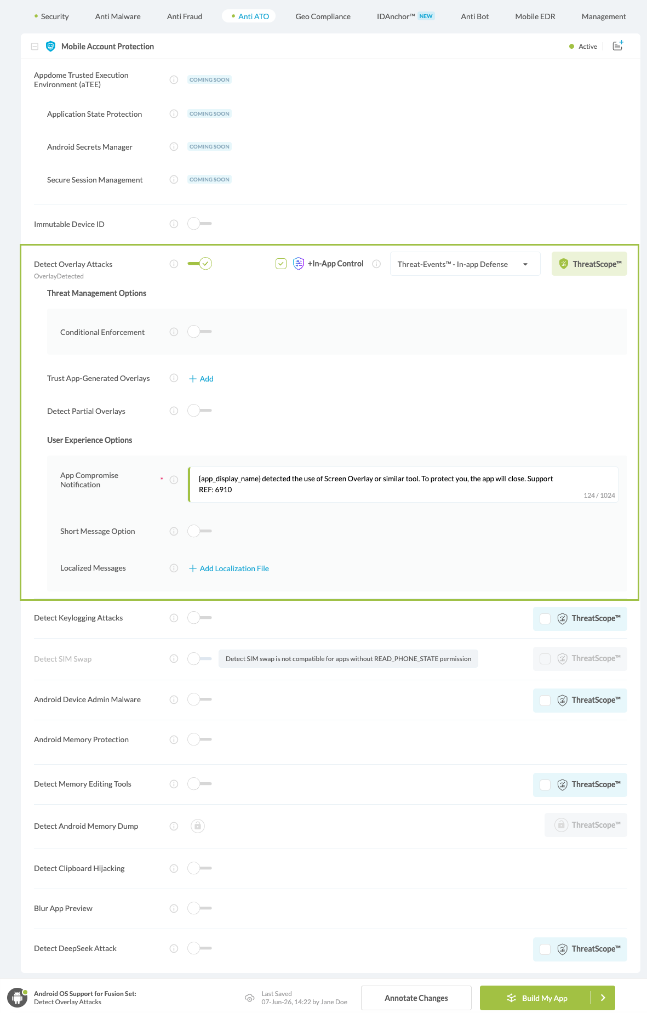
Task: Click the Mobile Account Protection shield icon
Action: pos(50,47)
